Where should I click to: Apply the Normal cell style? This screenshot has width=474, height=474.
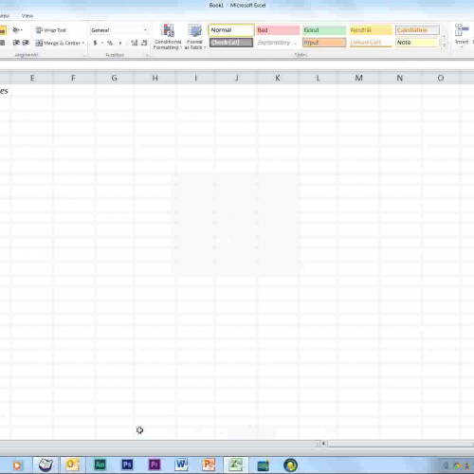coord(231,30)
